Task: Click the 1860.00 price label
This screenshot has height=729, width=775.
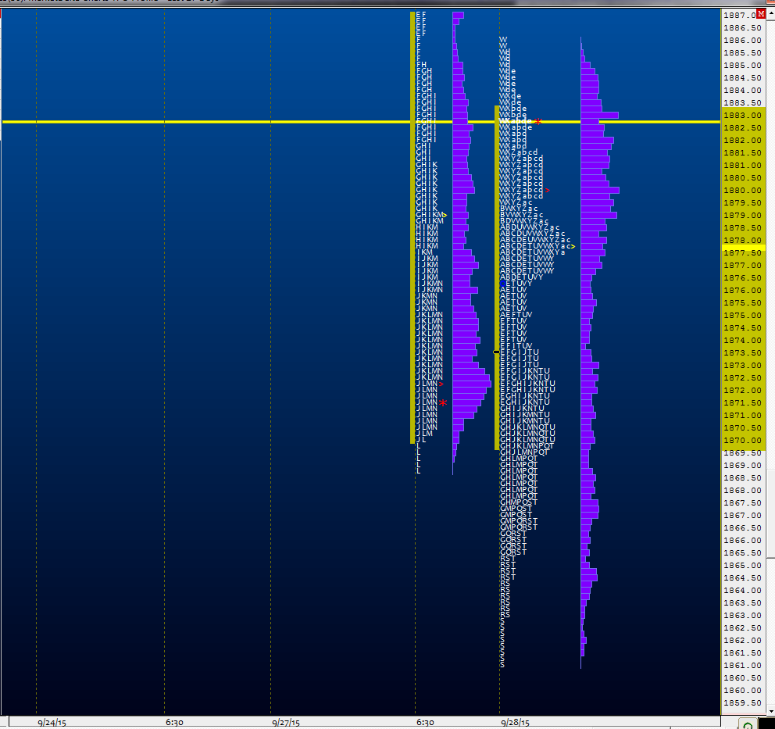Action: tap(742, 691)
